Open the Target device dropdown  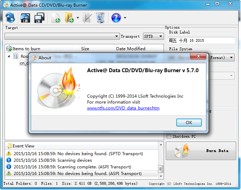pyautogui.click(x=117, y=36)
